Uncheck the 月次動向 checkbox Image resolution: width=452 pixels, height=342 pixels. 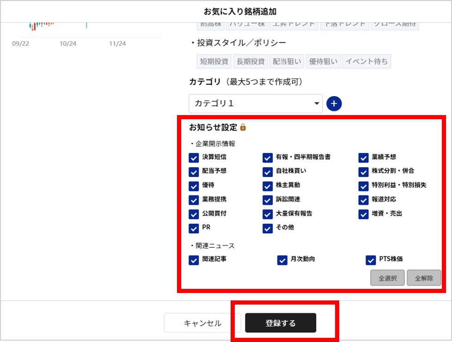coord(282,260)
